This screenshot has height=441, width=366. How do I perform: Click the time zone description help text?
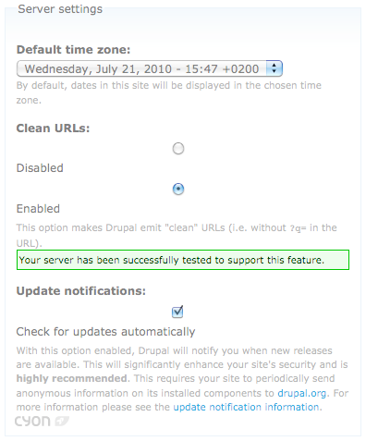pos(169,92)
